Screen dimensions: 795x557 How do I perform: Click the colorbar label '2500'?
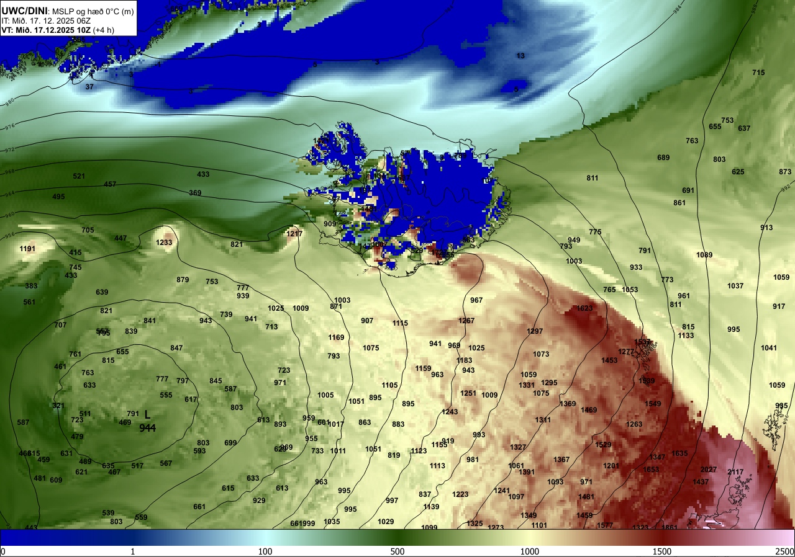pyautogui.click(x=786, y=551)
